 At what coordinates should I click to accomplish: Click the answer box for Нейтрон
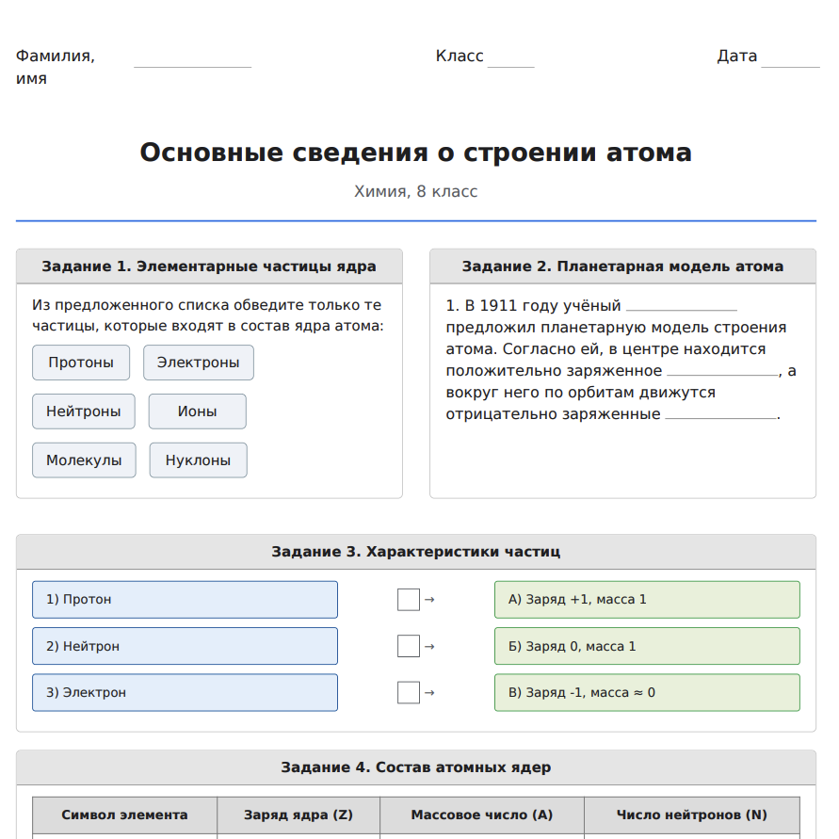(409, 646)
